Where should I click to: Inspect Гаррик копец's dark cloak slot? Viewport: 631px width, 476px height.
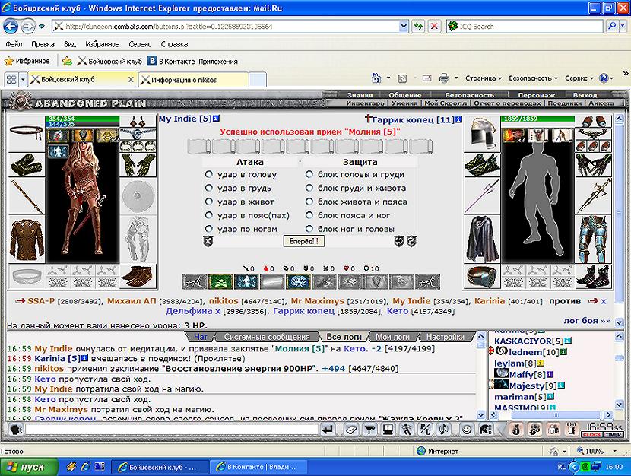482,239
